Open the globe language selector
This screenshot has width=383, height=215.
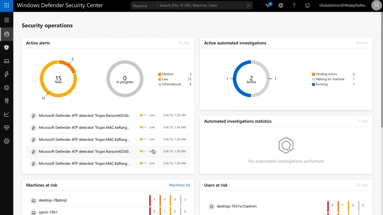[x=281, y=5]
